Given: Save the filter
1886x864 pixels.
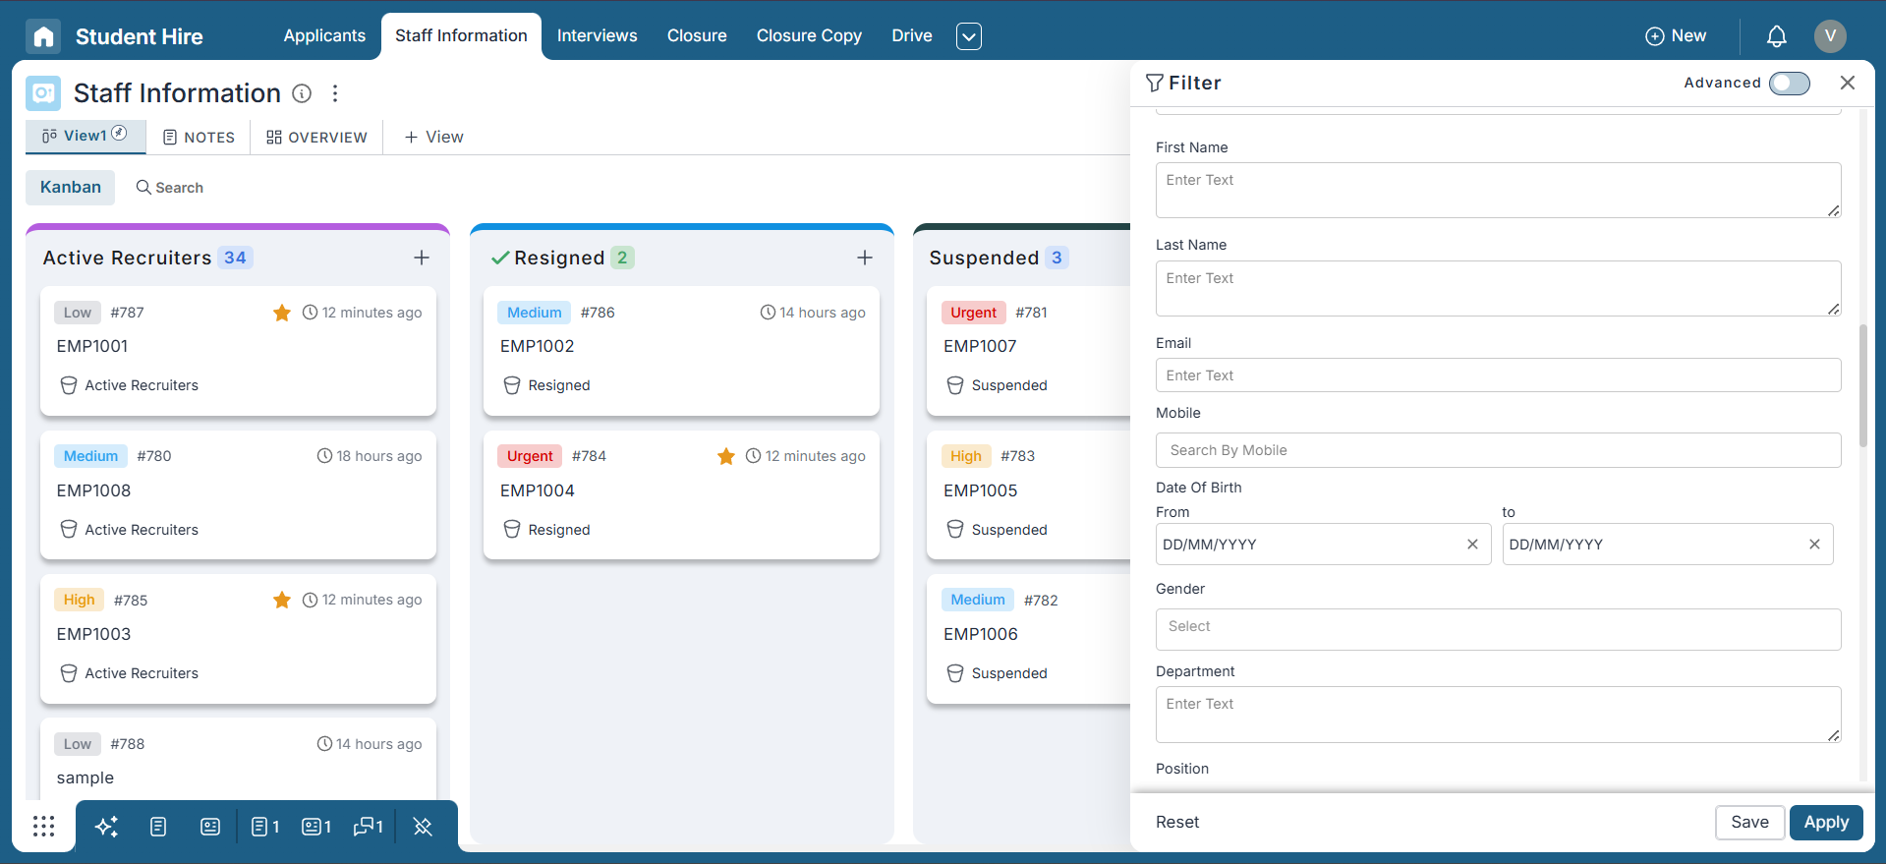Looking at the screenshot, I should 1749,823.
